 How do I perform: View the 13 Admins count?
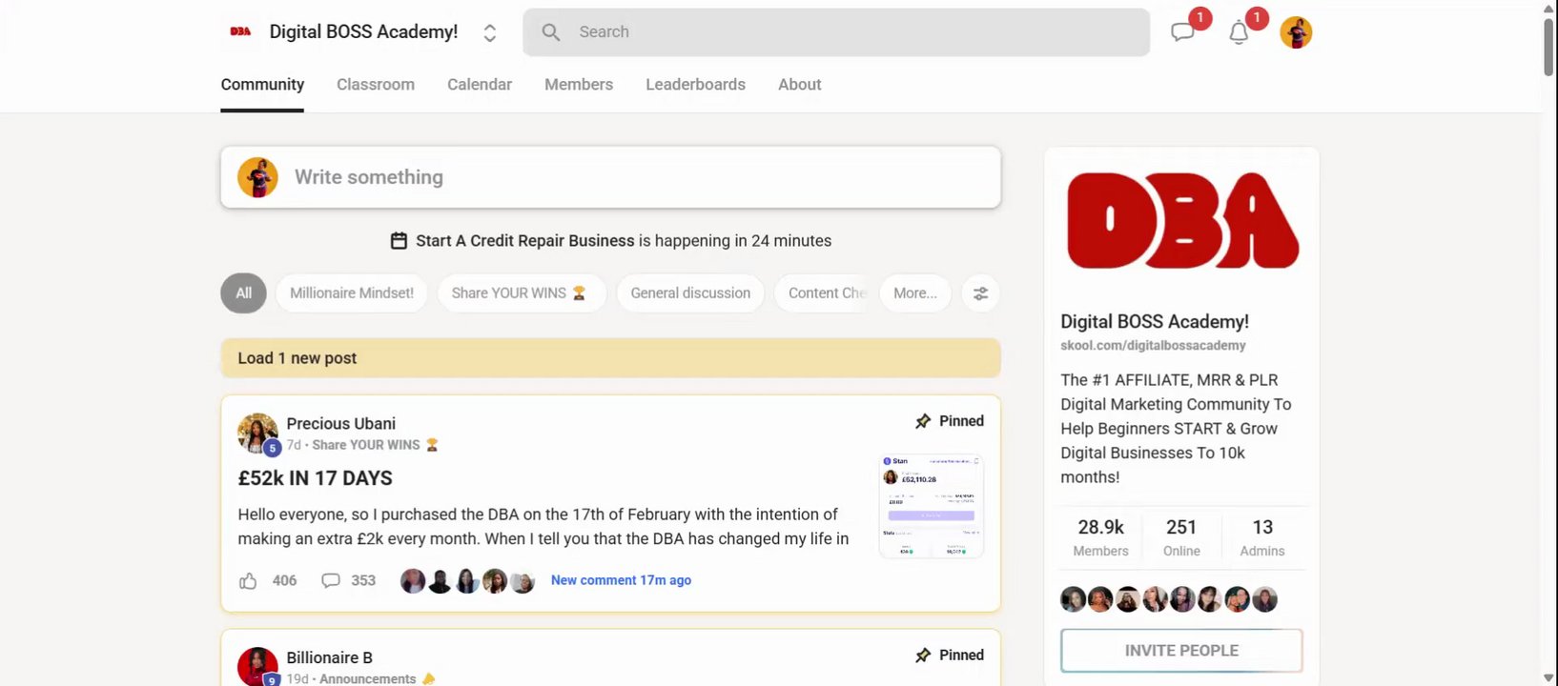click(x=1262, y=537)
